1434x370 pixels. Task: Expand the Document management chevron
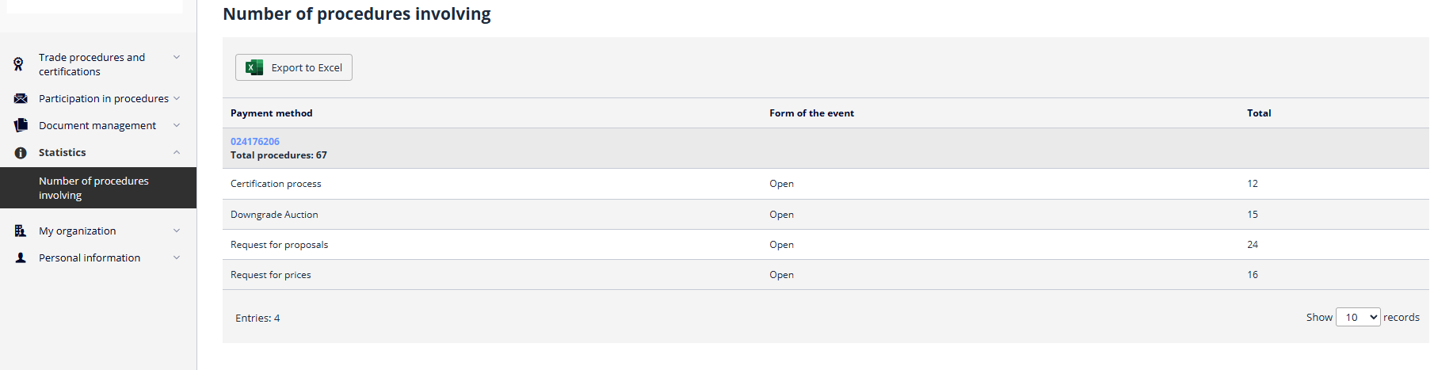(x=177, y=125)
